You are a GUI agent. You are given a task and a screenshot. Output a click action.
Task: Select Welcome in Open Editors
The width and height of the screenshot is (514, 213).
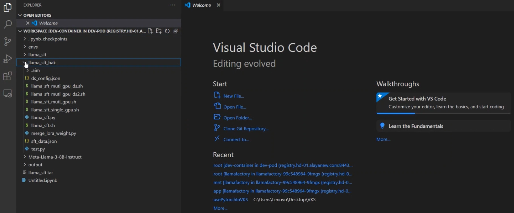99,23
